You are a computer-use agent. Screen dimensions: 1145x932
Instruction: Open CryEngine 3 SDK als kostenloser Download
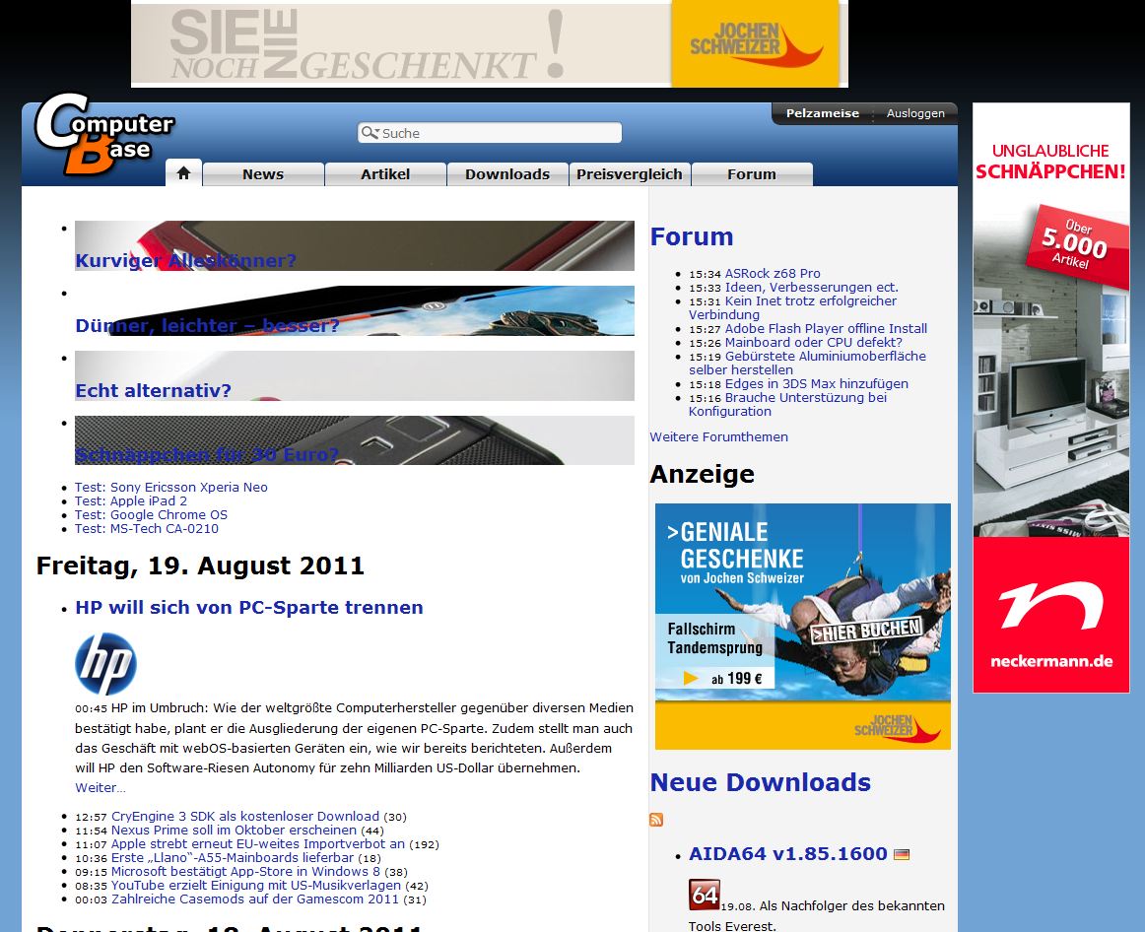(245, 816)
